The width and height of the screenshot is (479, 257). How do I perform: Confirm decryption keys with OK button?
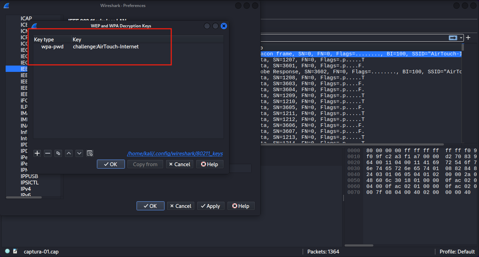pos(111,164)
